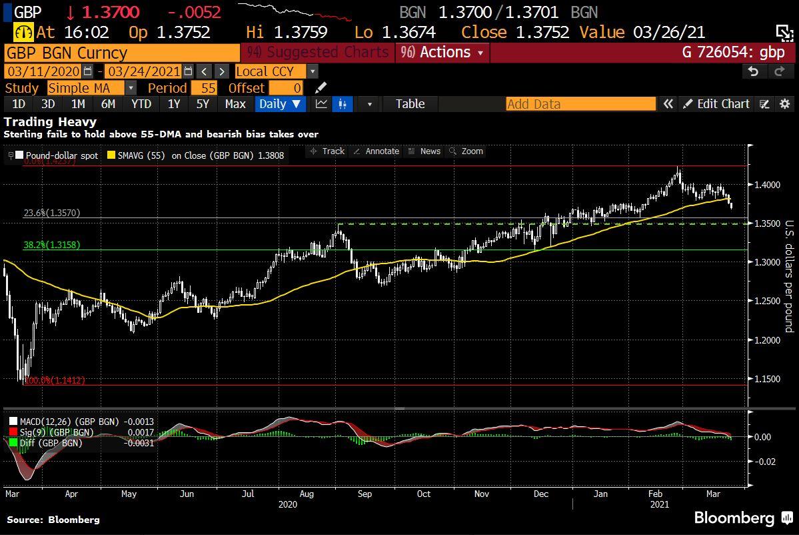Click the G 726054: gbp label
799x535 pixels.
coord(733,52)
